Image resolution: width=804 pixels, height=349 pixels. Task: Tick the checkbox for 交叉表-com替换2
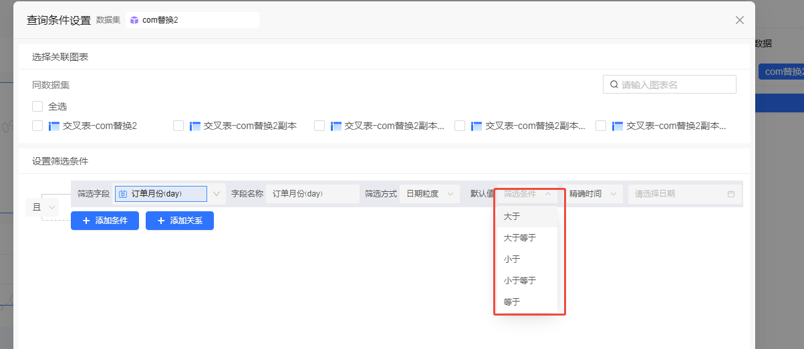(37, 126)
